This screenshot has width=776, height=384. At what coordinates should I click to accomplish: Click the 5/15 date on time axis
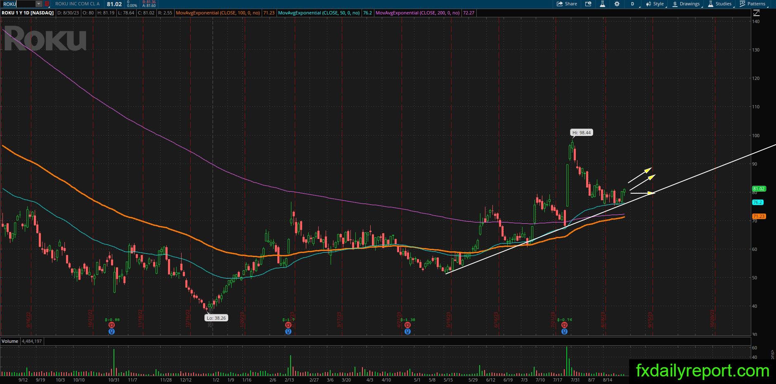[448, 380]
